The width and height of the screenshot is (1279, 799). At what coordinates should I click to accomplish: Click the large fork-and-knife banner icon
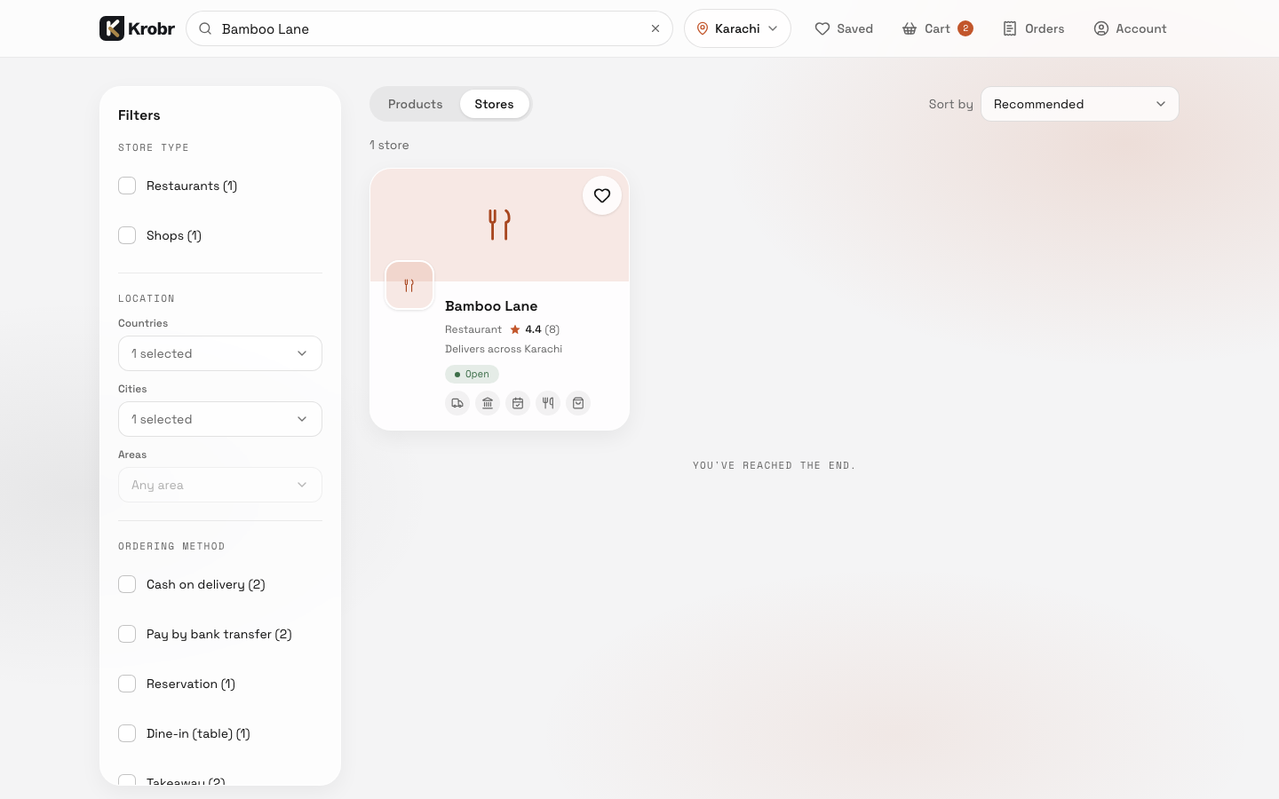499,225
